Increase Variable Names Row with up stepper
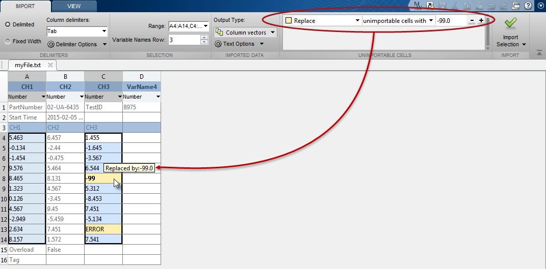The image size is (546, 269). pyautogui.click(x=204, y=38)
